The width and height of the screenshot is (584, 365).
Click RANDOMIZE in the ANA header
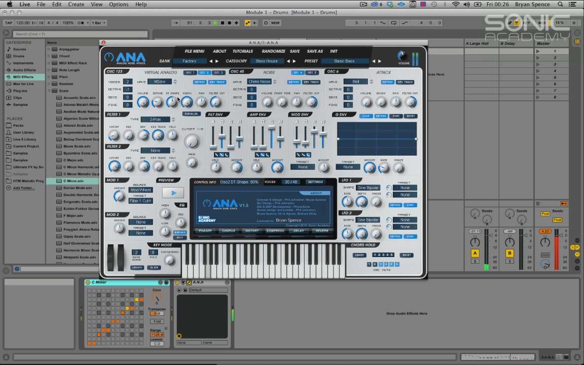point(273,51)
